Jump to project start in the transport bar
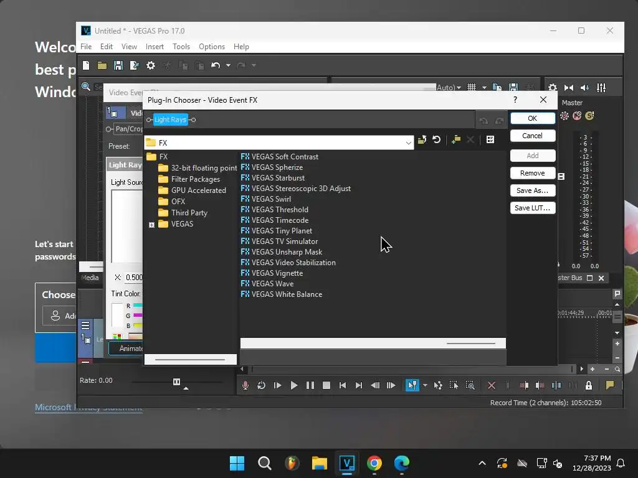 click(343, 385)
